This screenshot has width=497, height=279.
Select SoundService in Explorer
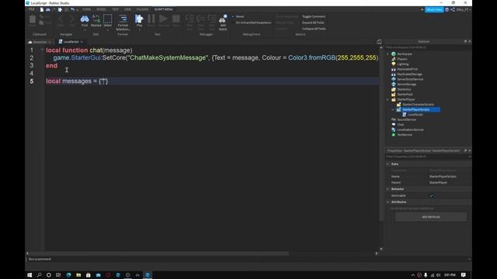[x=406, y=120]
